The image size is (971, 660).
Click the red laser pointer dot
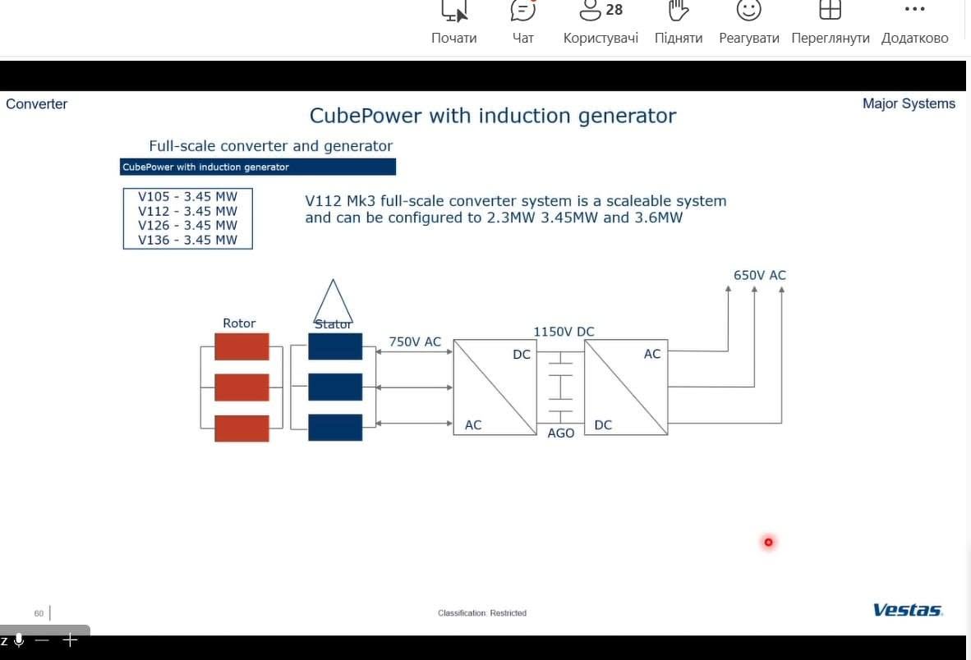(768, 543)
